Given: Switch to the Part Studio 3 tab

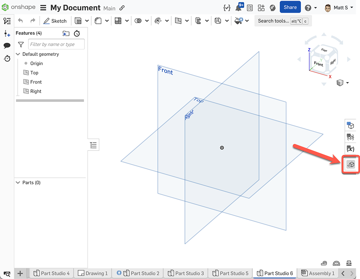Looking at the screenshot, I should coord(186,273).
